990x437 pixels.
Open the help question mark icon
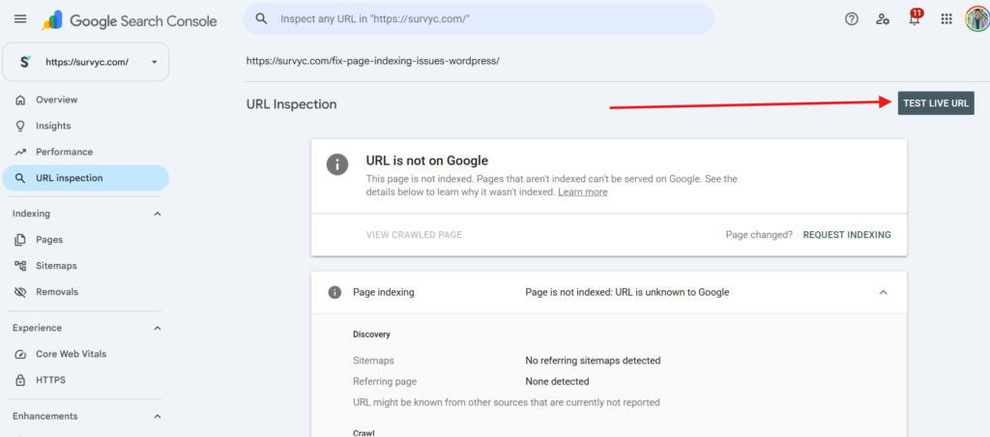click(x=851, y=19)
